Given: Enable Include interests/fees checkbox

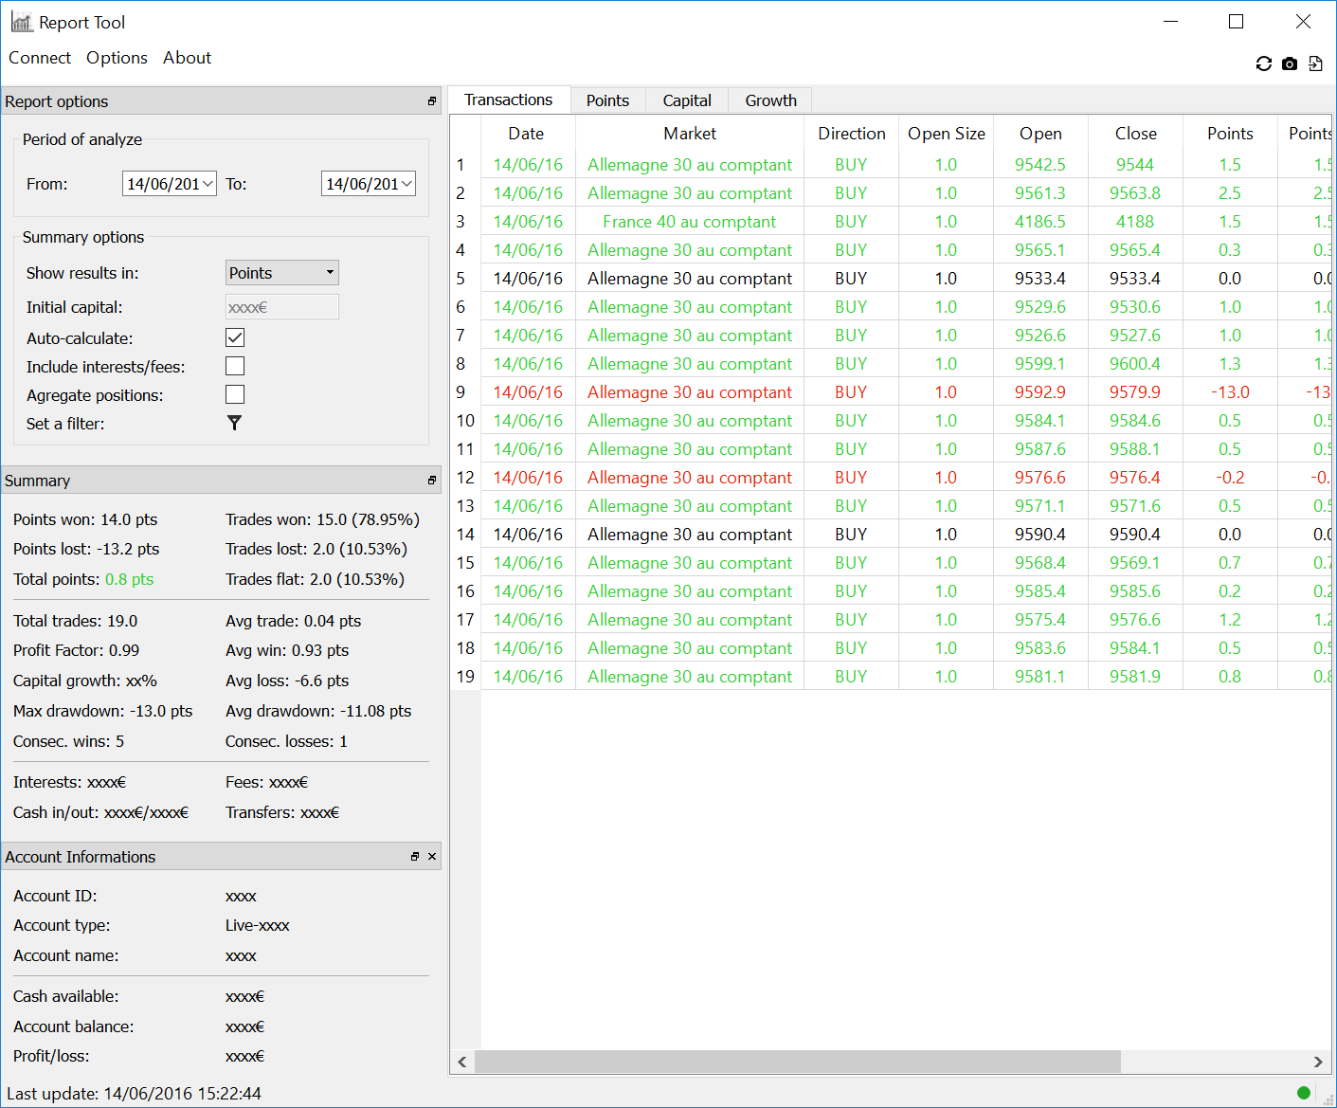Looking at the screenshot, I should (x=235, y=366).
